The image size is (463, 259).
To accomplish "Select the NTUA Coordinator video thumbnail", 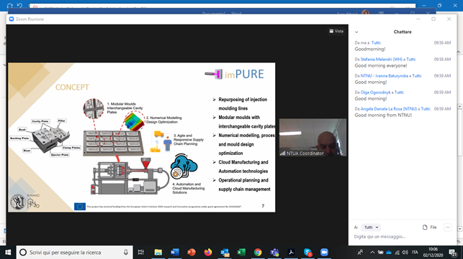I will tap(313, 137).
